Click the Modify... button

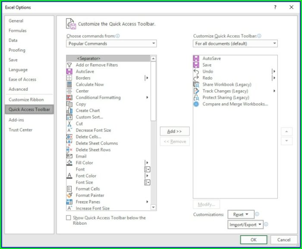206,204
